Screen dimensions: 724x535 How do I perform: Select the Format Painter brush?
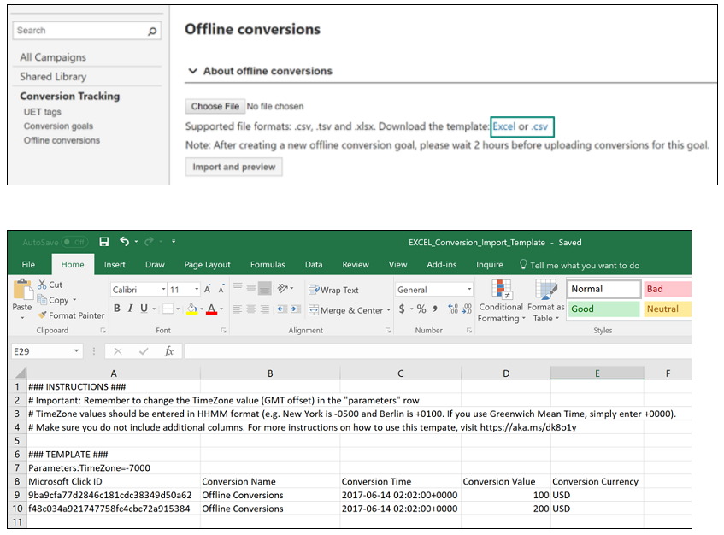[43, 315]
